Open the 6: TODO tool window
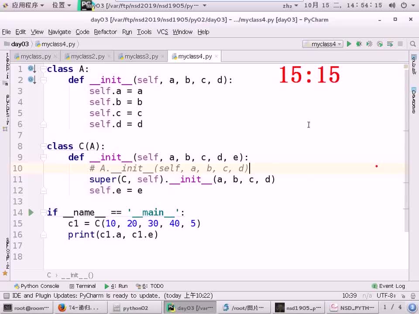Viewport: 419px width, 314px height. click(150, 286)
